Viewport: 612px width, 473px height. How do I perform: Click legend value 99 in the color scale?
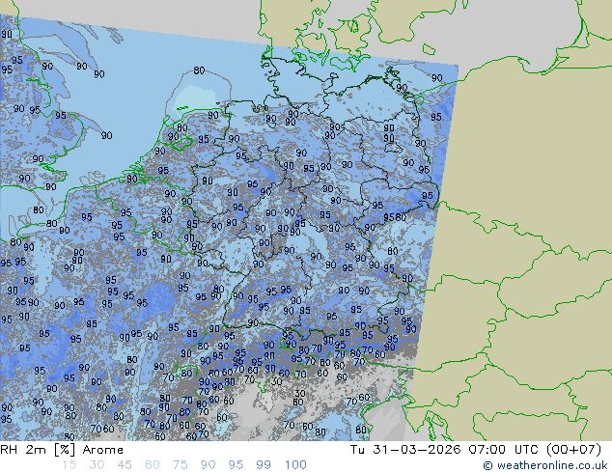pos(264,465)
